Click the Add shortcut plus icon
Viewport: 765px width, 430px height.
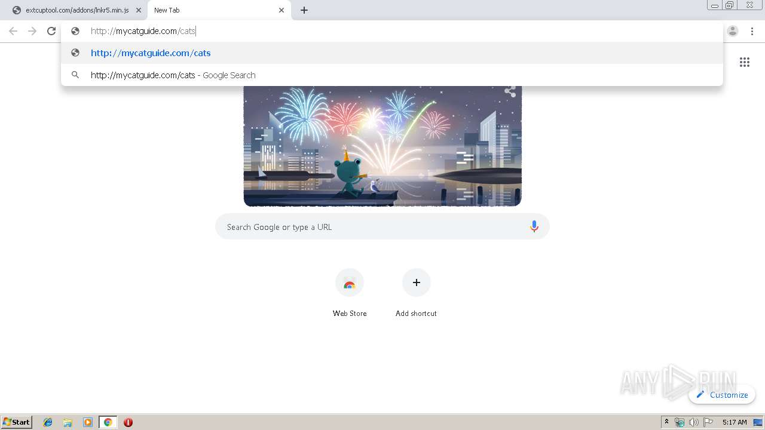click(417, 282)
